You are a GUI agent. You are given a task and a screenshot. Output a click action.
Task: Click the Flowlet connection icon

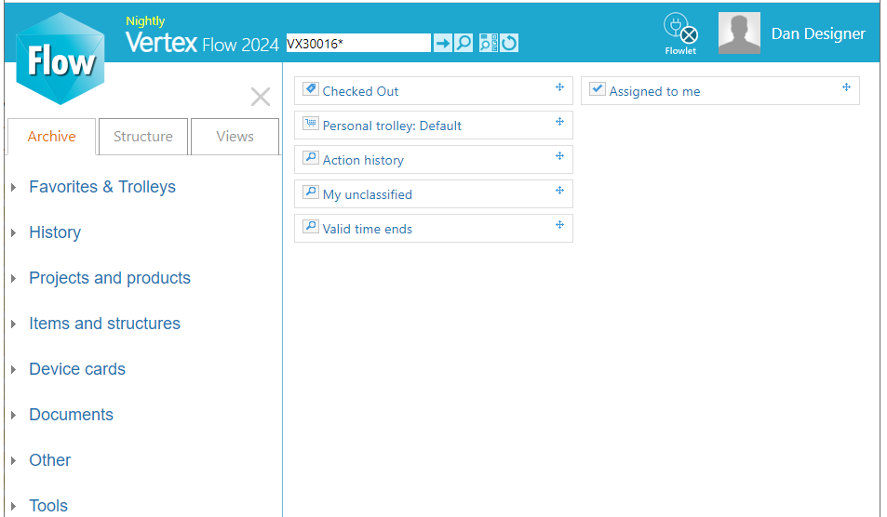coord(680,33)
